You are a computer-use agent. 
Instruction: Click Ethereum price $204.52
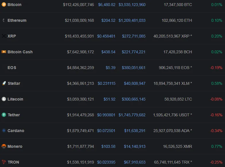(108, 20)
